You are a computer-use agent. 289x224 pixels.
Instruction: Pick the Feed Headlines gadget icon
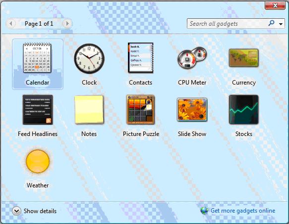(38, 110)
